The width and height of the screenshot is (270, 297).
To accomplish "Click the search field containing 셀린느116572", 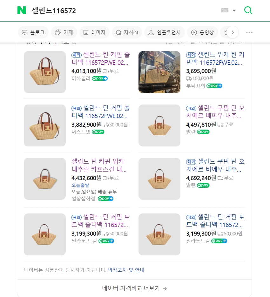I will 121,10.
